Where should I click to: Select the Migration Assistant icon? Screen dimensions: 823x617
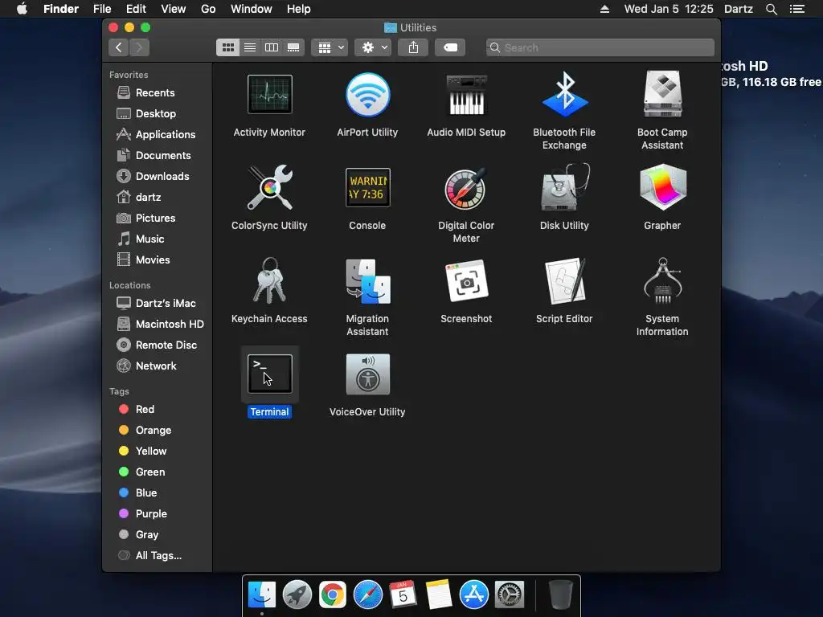click(x=367, y=280)
